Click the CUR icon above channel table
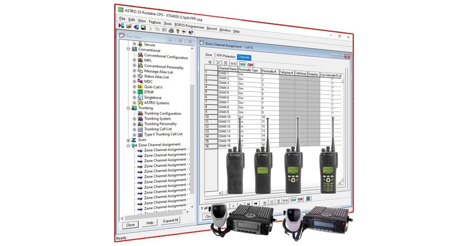This screenshot has height=246, width=468. point(250,64)
